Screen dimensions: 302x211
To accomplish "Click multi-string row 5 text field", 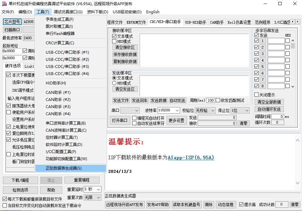I will (276, 67).
